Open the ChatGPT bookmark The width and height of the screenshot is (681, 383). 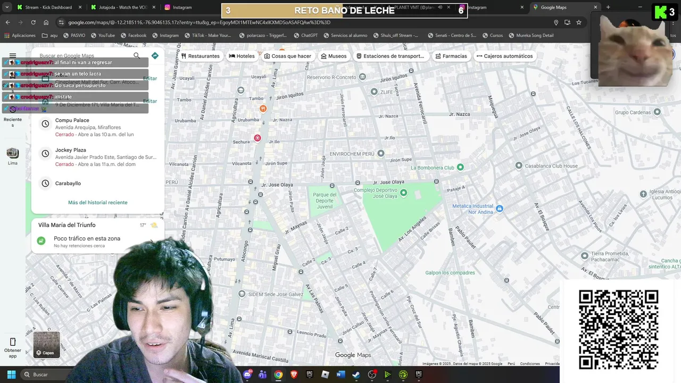pyautogui.click(x=305, y=35)
